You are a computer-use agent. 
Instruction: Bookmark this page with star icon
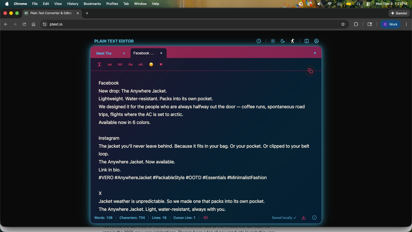pyautogui.click(x=343, y=24)
